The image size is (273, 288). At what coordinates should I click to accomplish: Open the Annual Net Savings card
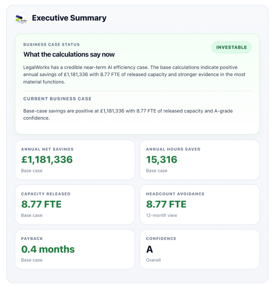[75, 160]
